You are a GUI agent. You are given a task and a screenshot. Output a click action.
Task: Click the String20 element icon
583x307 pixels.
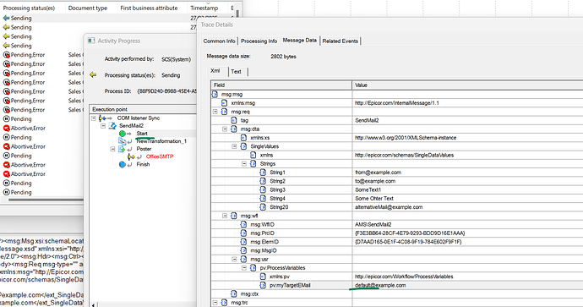[x=263, y=207]
